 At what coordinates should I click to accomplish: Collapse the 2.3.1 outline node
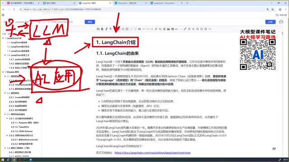[7, 118]
